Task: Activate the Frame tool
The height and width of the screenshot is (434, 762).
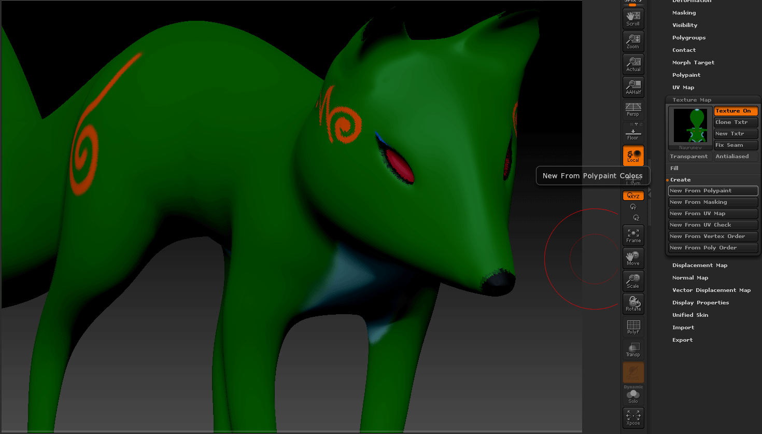Action: [x=633, y=235]
